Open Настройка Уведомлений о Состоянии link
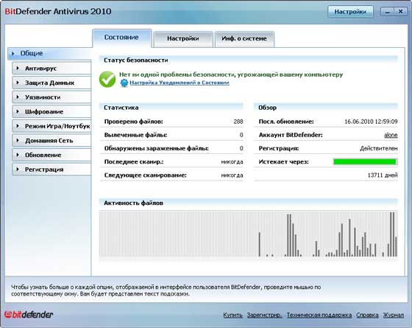Image resolution: width=412 pixels, height=328 pixels. (x=180, y=83)
